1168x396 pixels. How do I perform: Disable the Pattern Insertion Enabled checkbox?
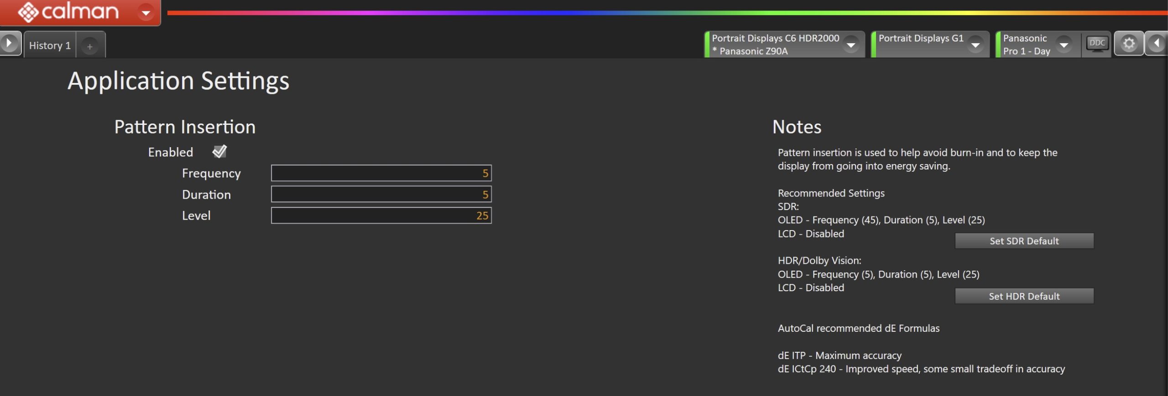[x=219, y=151]
